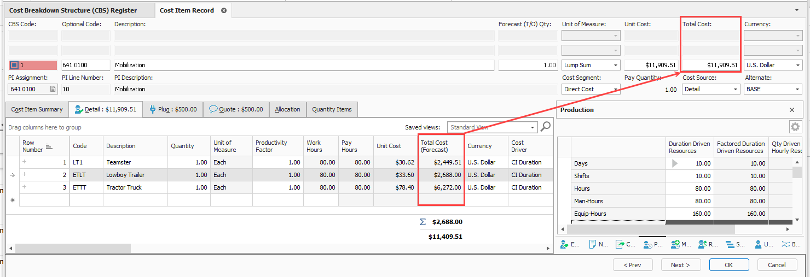Open the Cost Breakdown Structure Register tab
The image size is (810, 277).
click(x=73, y=10)
